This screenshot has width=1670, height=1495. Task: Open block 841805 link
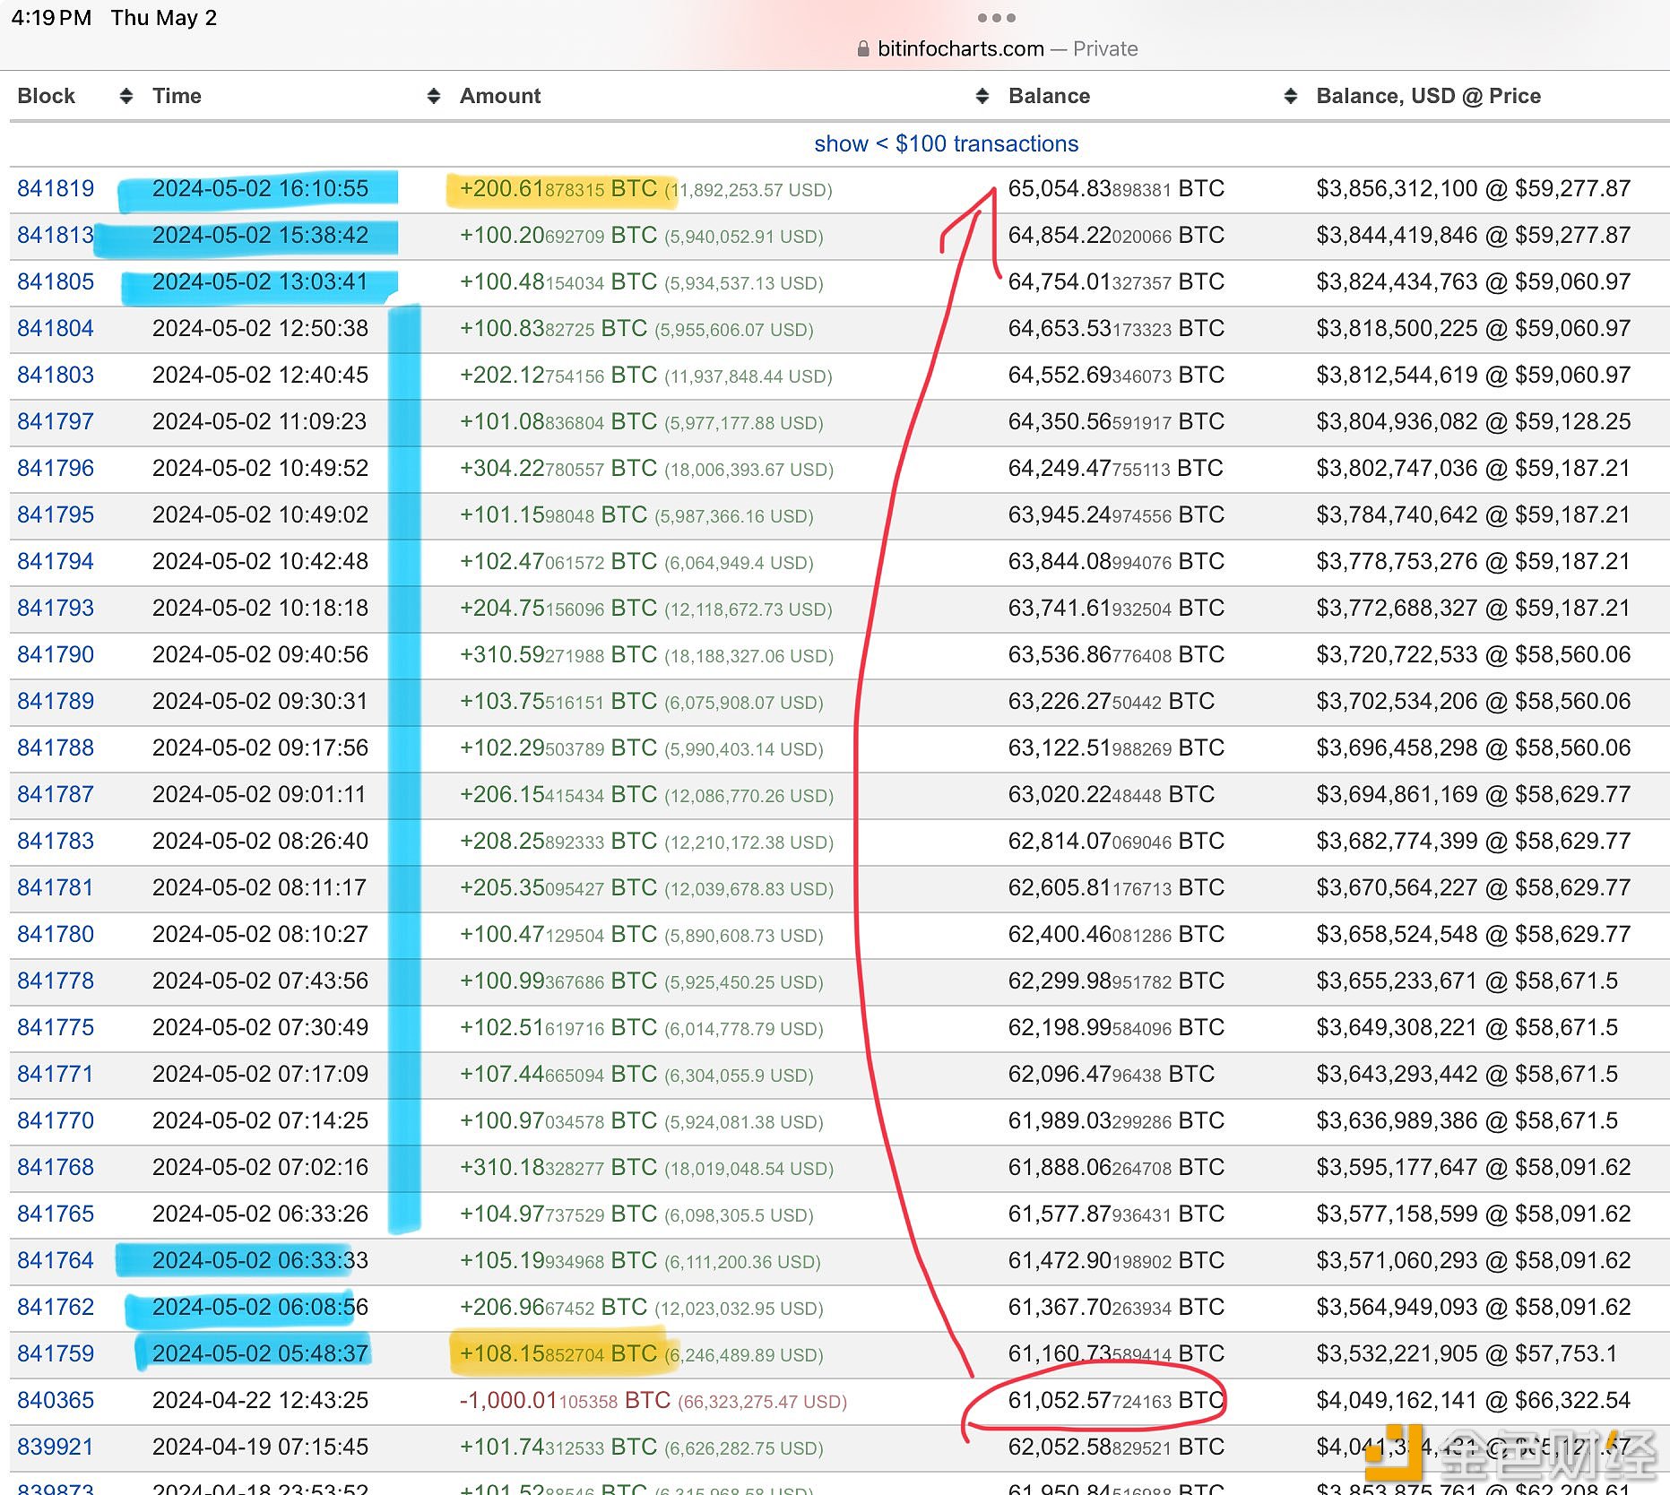pos(56,281)
